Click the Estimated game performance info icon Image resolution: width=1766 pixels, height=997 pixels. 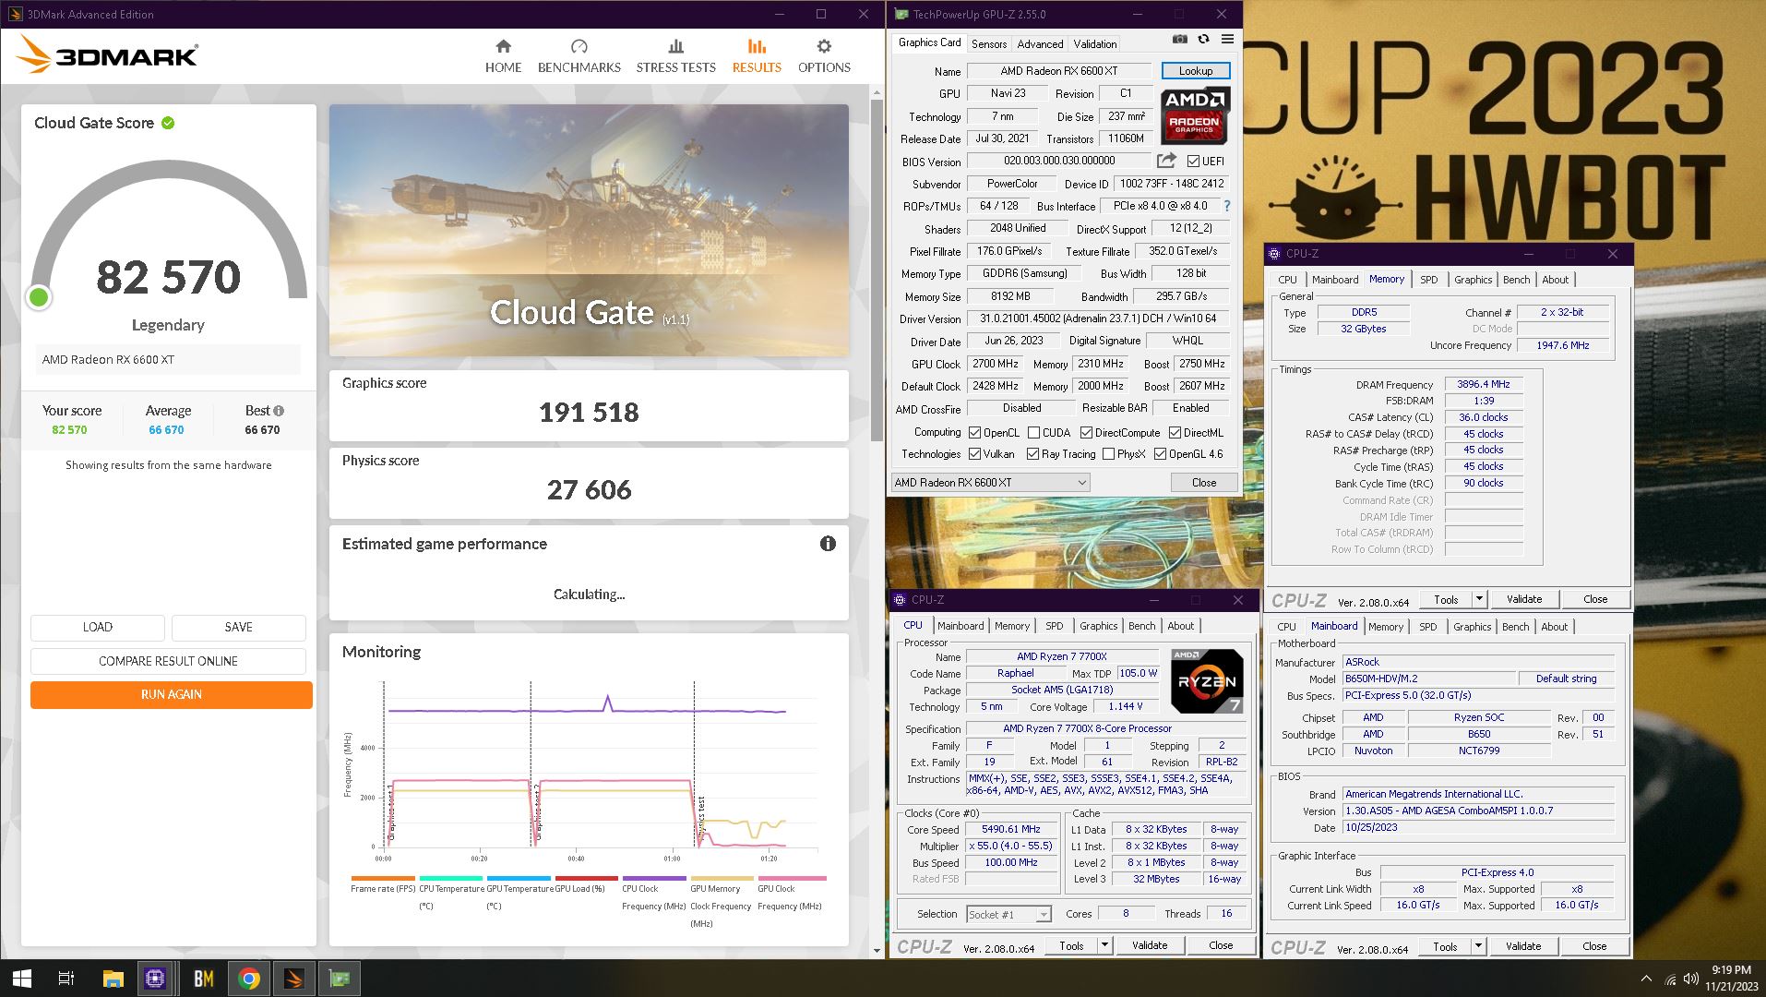828,544
